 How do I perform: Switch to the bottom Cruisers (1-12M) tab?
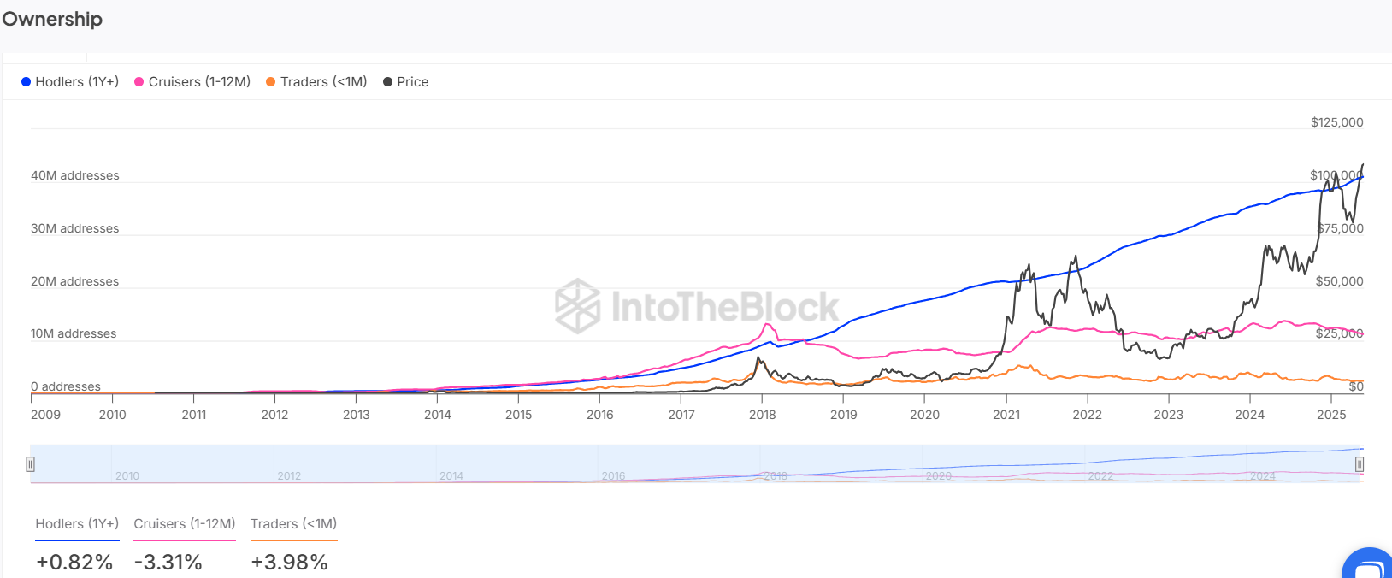(184, 524)
